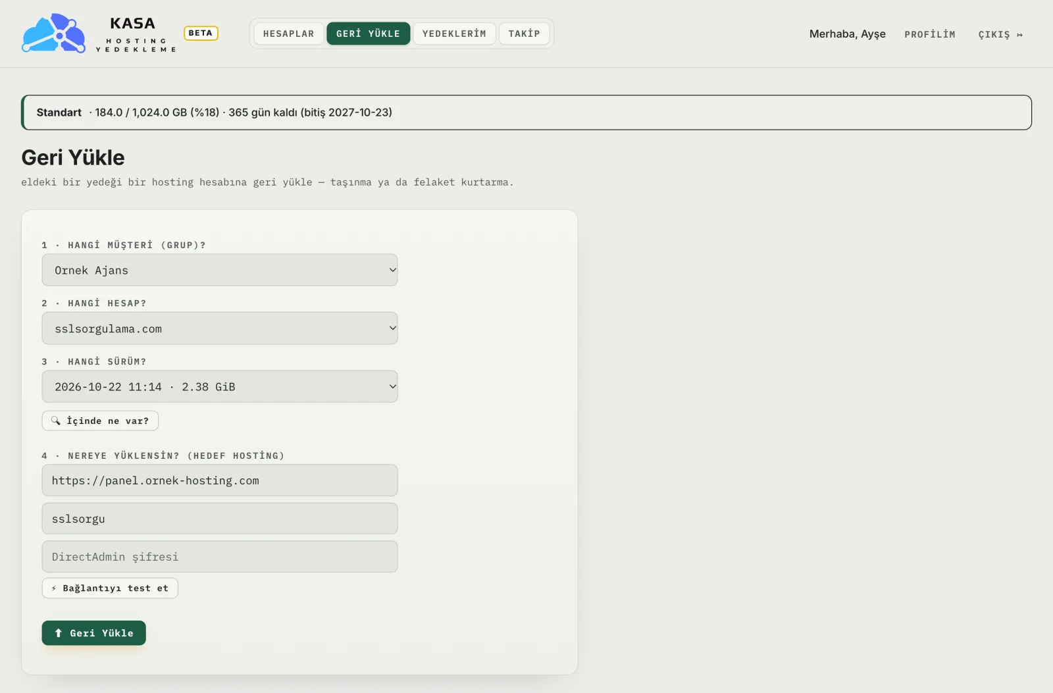Click the sslsorgu username field

pyautogui.click(x=220, y=519)
